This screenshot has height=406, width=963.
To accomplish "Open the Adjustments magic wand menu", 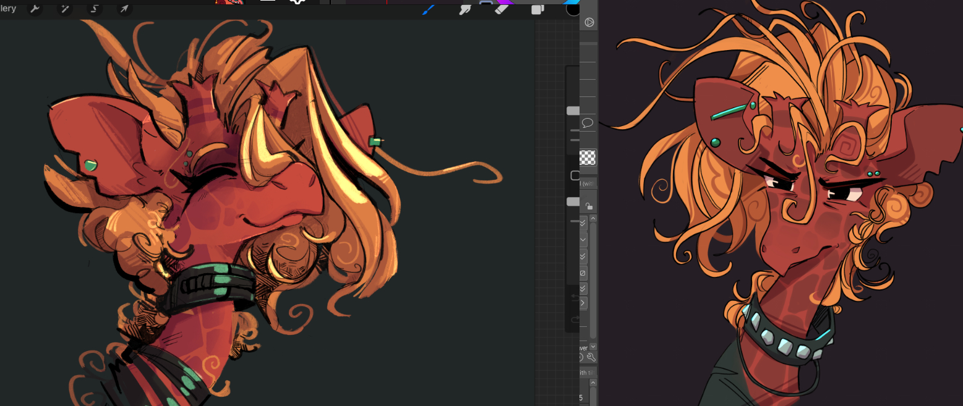I will (x=64, y=9).
